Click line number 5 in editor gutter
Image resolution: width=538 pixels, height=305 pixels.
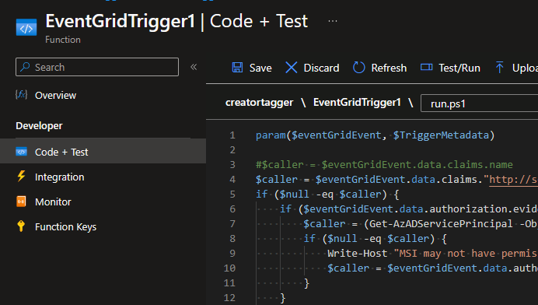point(232,195)
